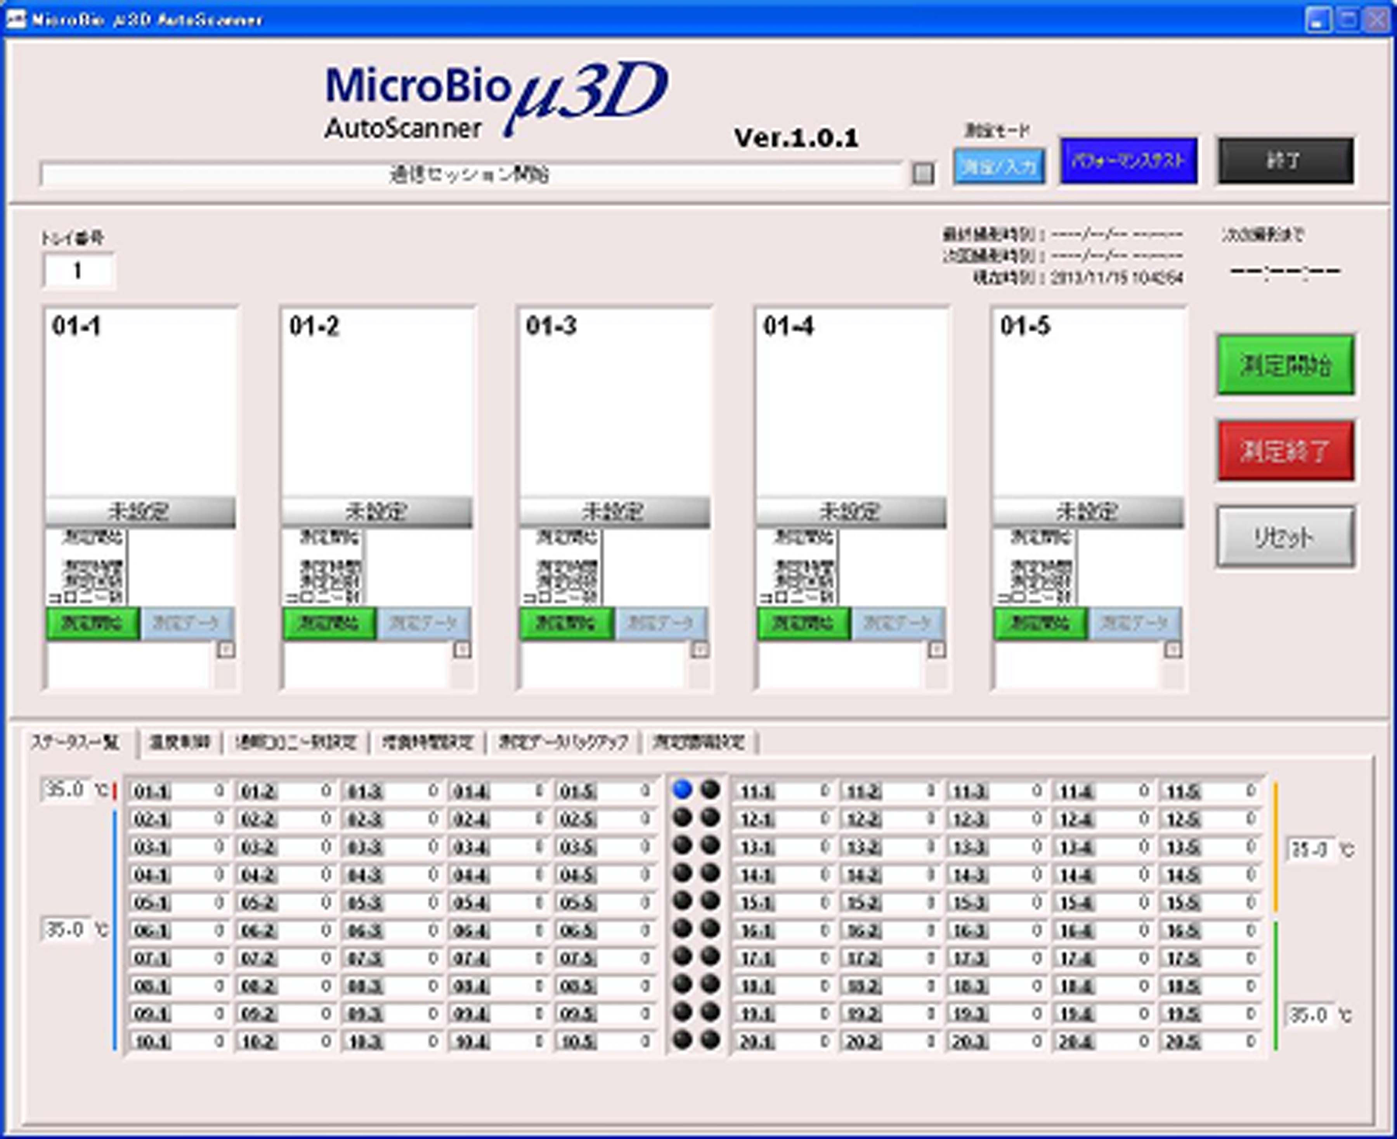This screenshot has height=1139, width=1397.
Task: Click the temperature field beside rows 11 to 15
Action: [x=1312, y=850]
